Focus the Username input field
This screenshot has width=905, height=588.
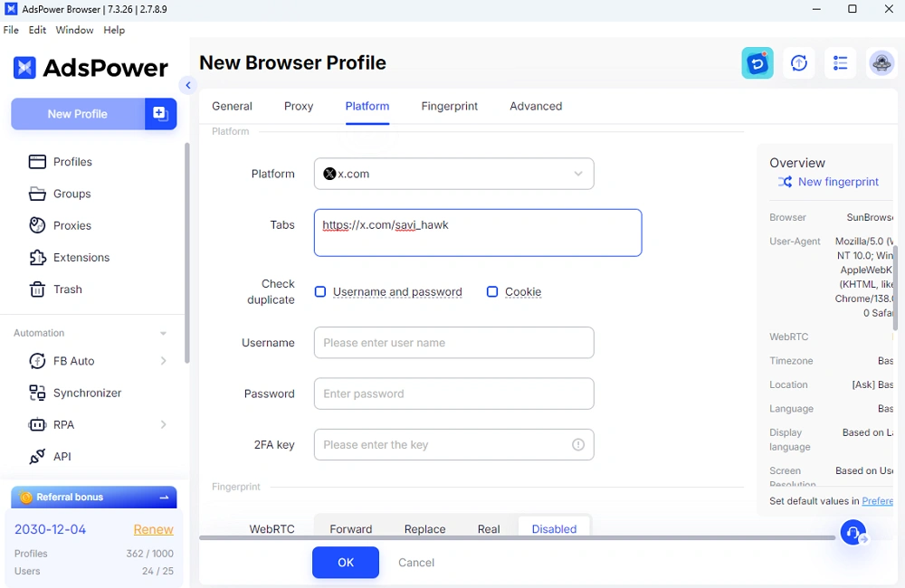[453, 343]
